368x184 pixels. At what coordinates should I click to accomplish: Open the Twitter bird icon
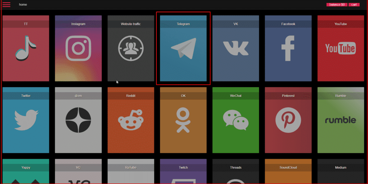point(26,120)
